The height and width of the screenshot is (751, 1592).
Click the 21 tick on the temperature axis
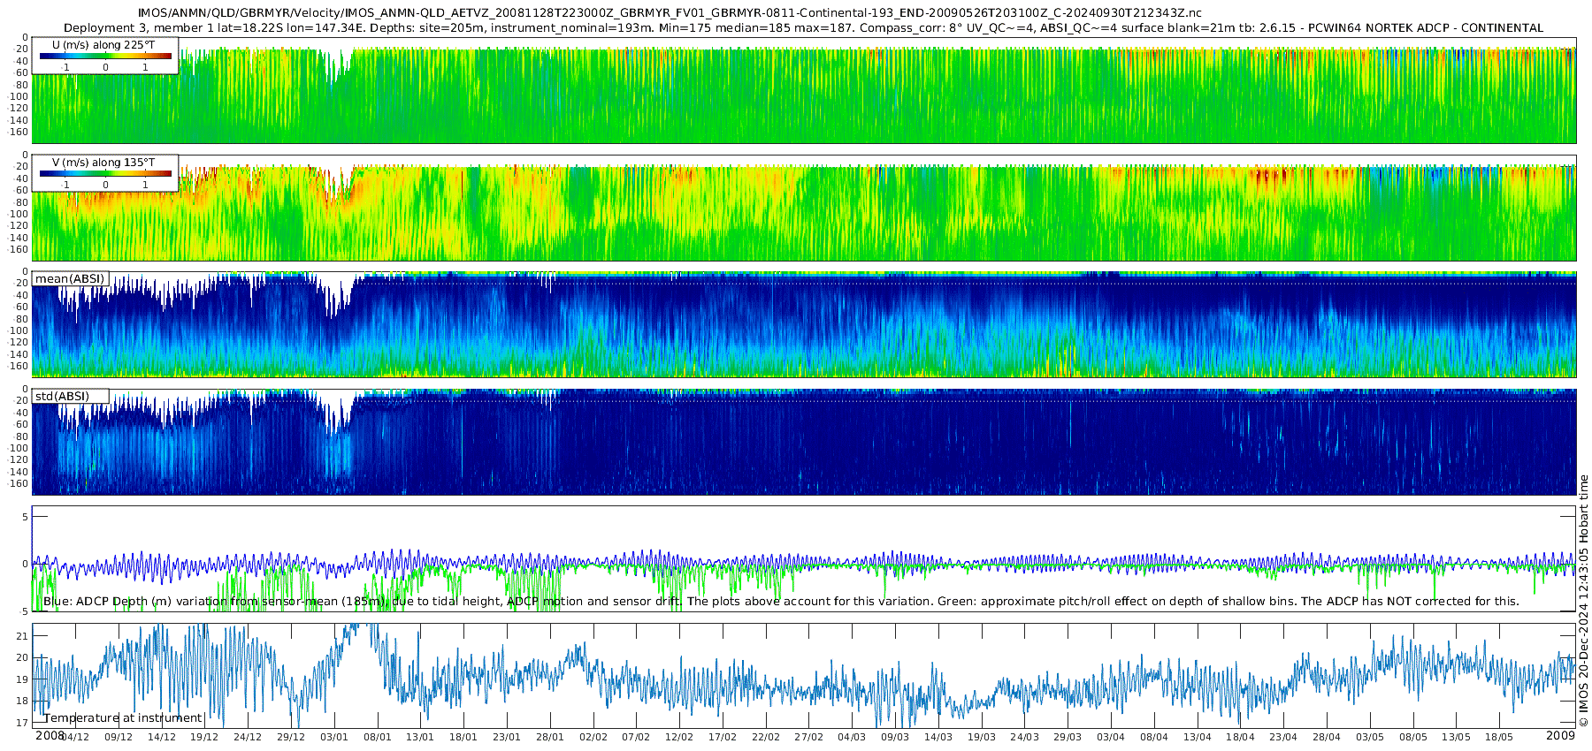(23, 636)
